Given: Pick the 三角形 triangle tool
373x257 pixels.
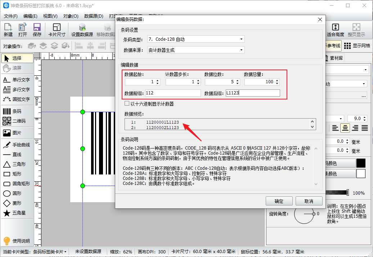Looking at the screenshot, I should [x=17, y=164].
